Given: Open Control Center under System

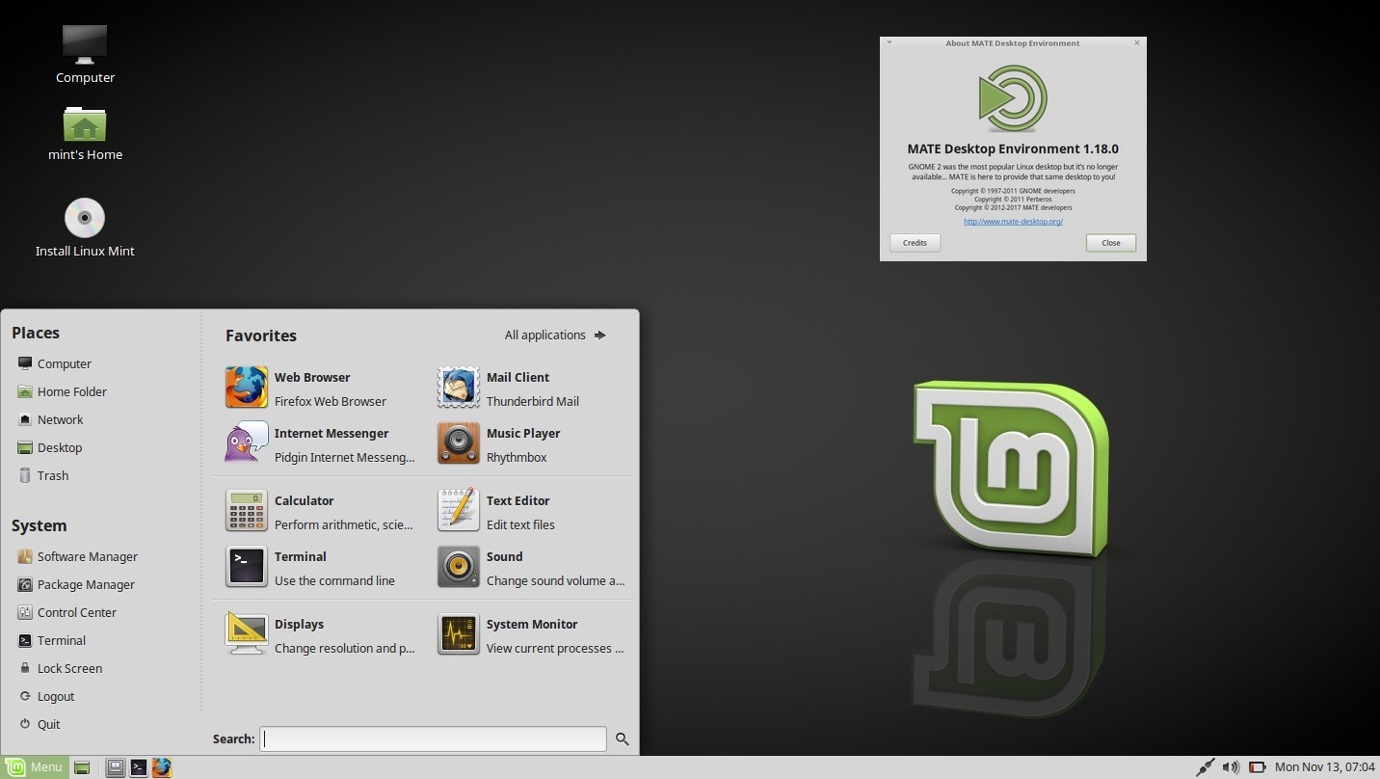Looking at the screenshot, I should pyautogui.click(x=67, y=612).
